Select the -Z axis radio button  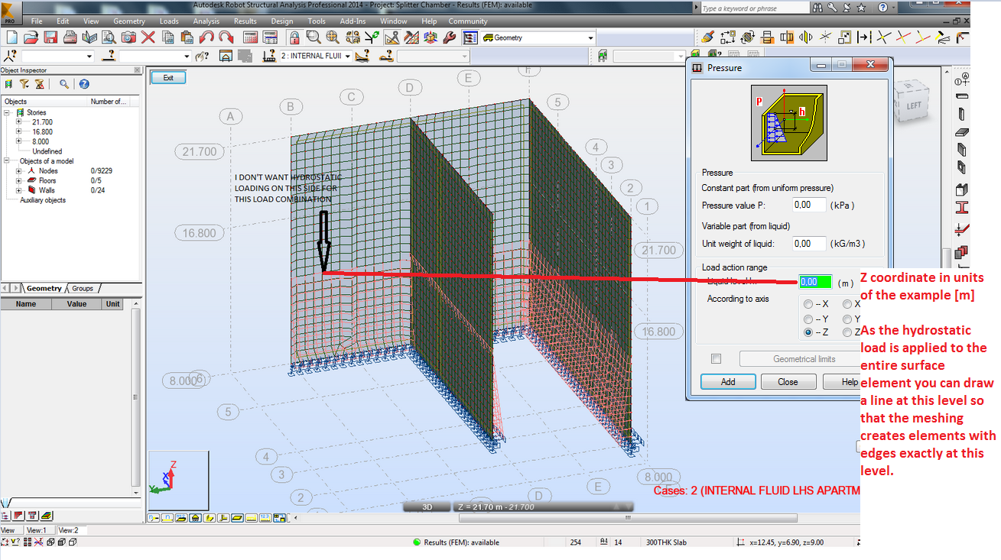tap(808, 332)
